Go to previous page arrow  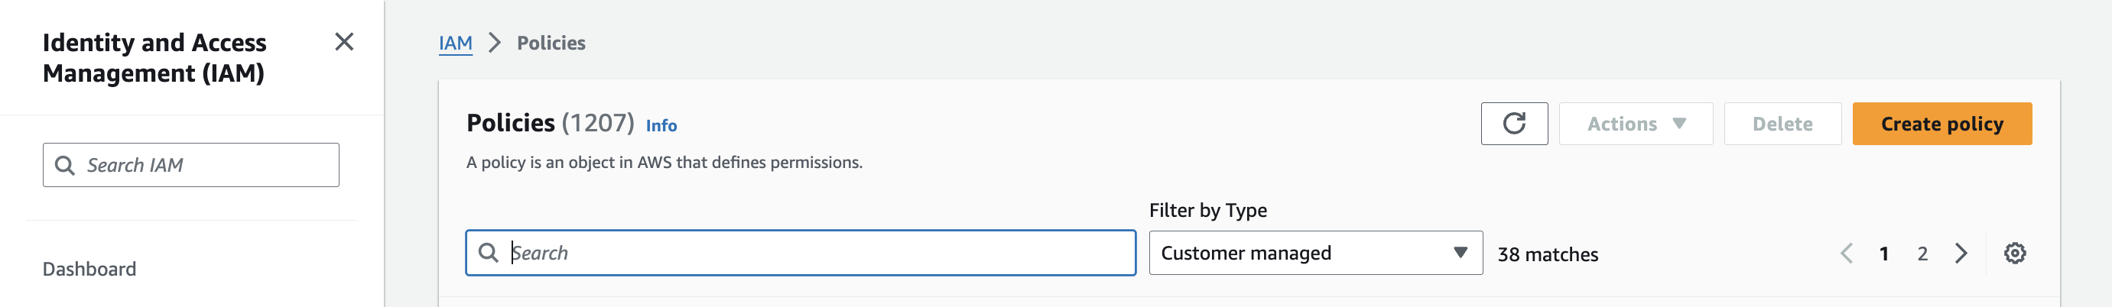tap(1846, 253)
